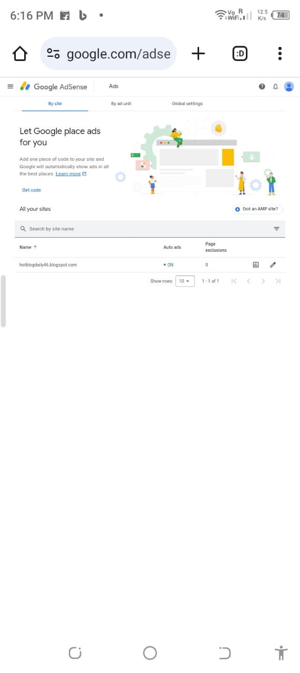The width and height of the screenshot is (300, 673).
Task: Open the browser three-dot menu
Action: 280,54
